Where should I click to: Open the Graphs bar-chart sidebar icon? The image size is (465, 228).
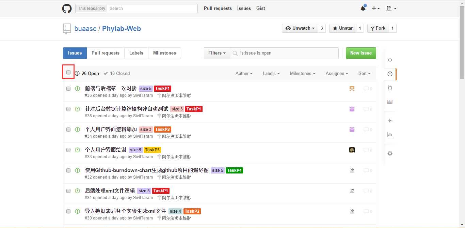(390, 134)
